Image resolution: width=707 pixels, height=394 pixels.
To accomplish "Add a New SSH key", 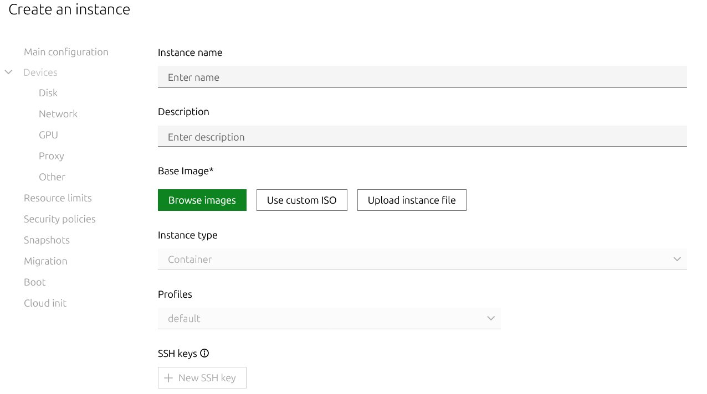I will tap(202, 378).
